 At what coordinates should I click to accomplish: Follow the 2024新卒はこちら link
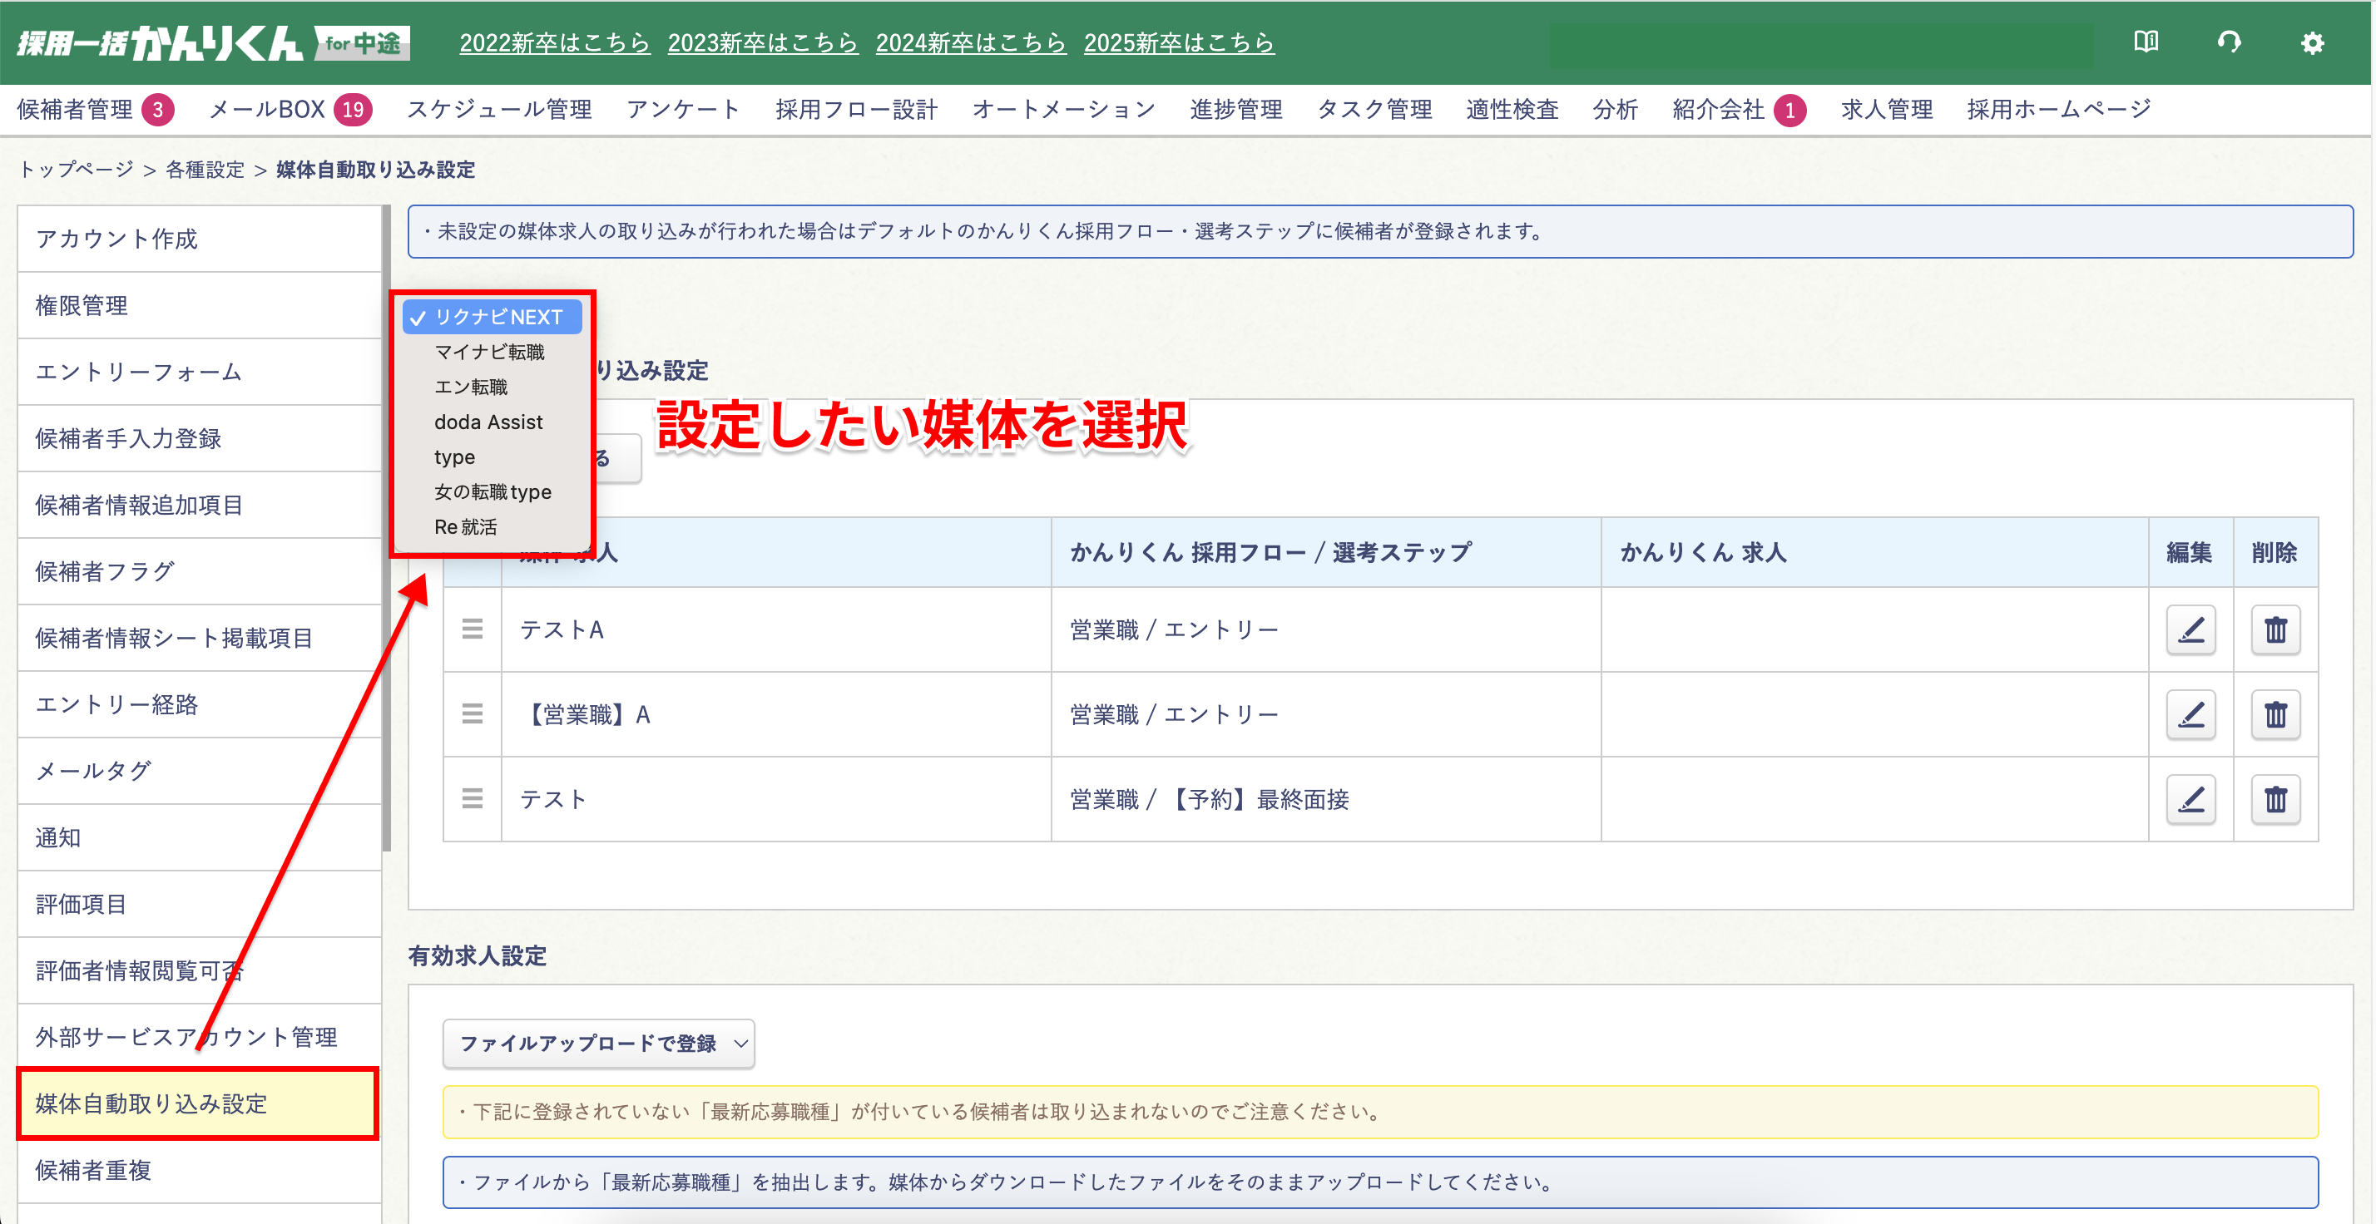coord(971,42)
